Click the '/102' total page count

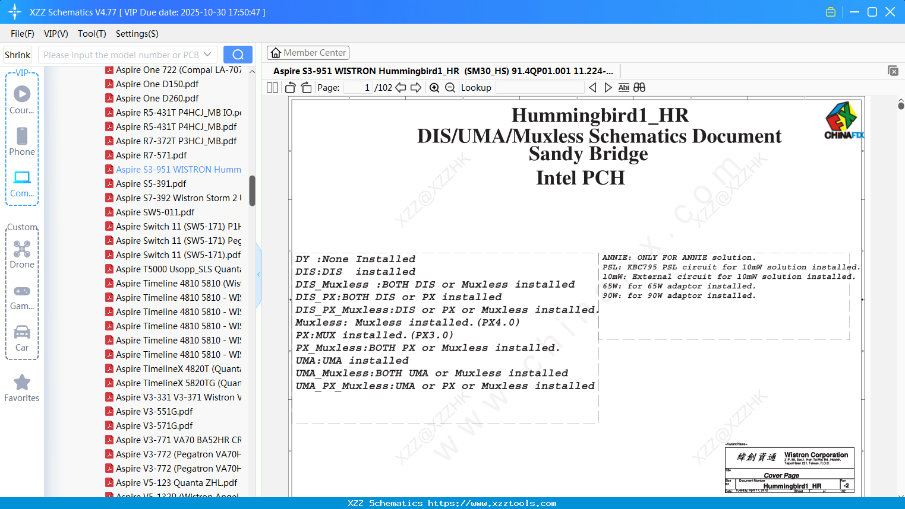pos(383,87)
